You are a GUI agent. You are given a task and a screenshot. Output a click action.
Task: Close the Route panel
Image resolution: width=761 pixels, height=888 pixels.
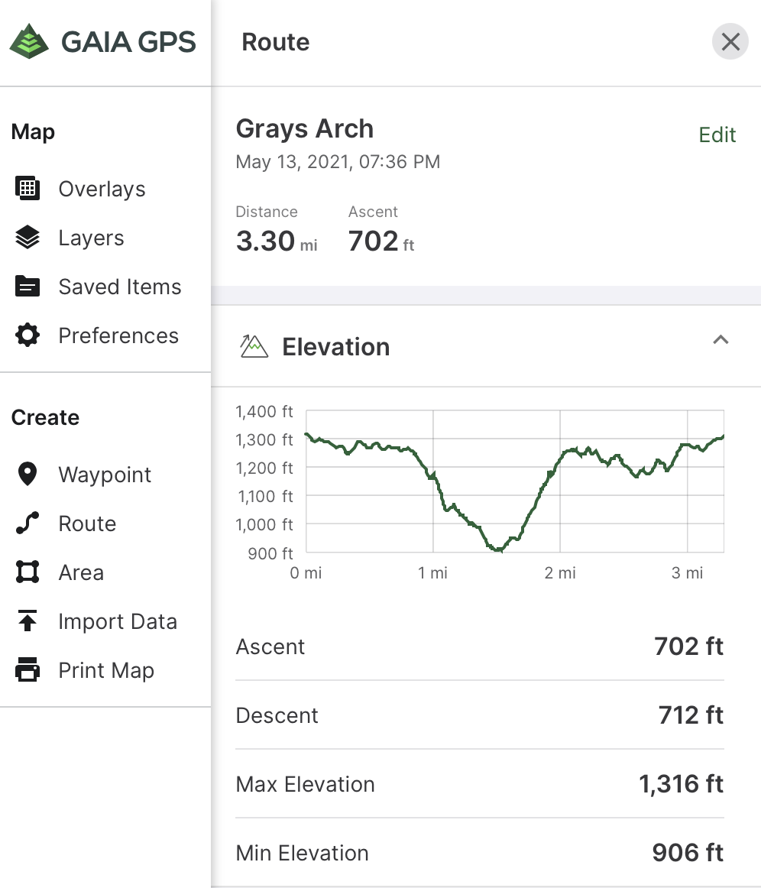coord(730,42)
